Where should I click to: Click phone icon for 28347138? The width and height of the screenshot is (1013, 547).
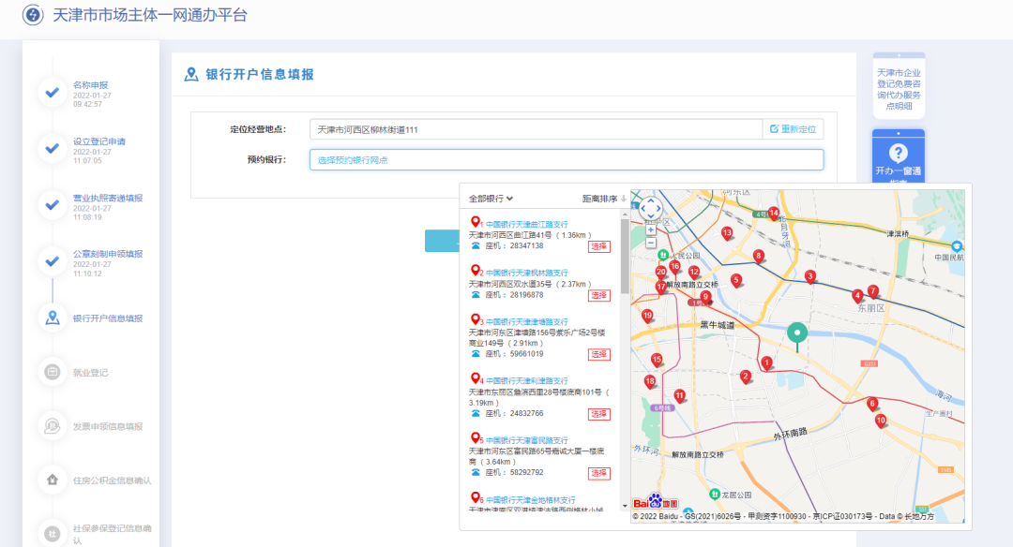click(476, 245)
